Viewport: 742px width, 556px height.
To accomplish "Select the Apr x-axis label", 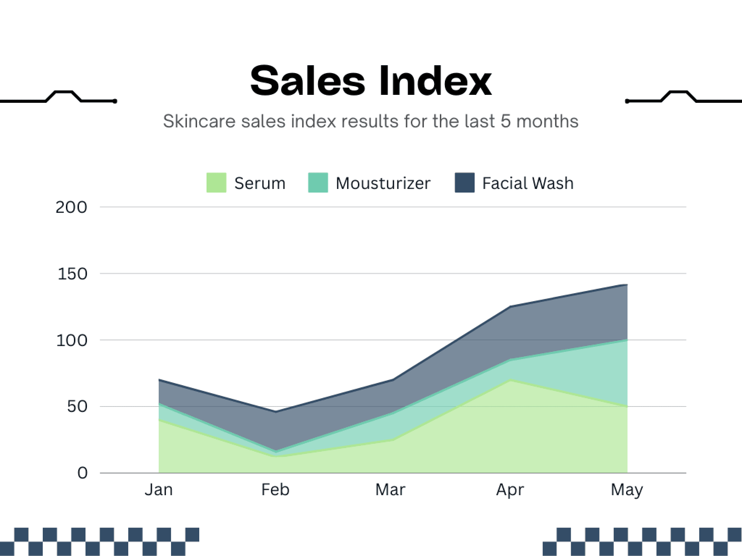I will tap(510, 490).
